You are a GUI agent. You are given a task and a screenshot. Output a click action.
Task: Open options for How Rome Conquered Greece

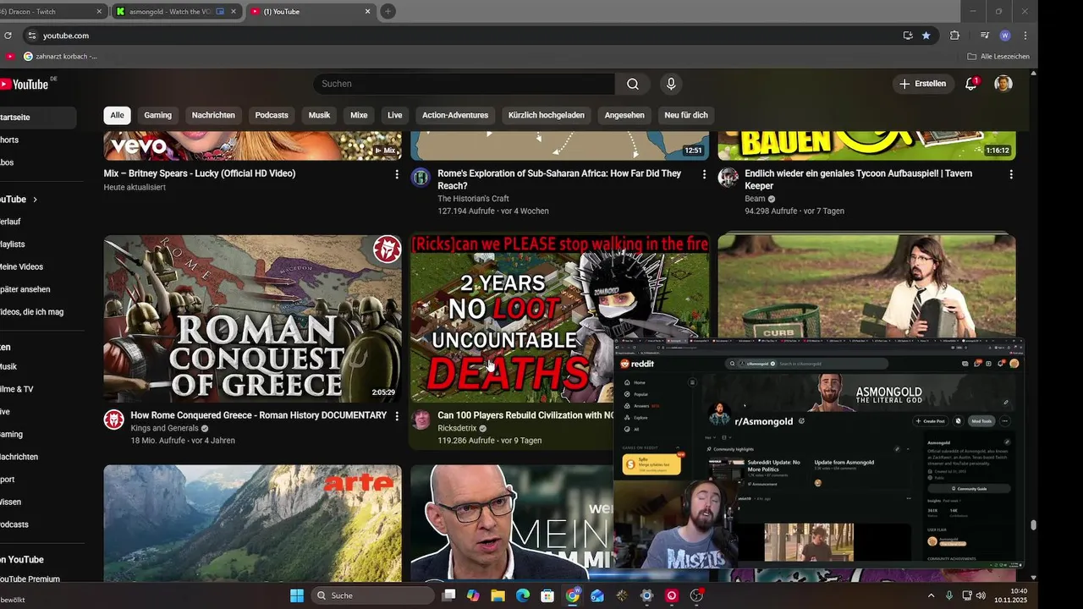[x=397, y=416]
